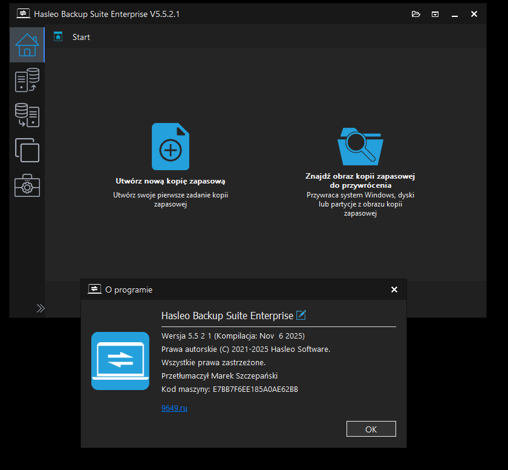
Task: Close the O programie dialog
Action: pyautogui.click(x=394, y=290)
